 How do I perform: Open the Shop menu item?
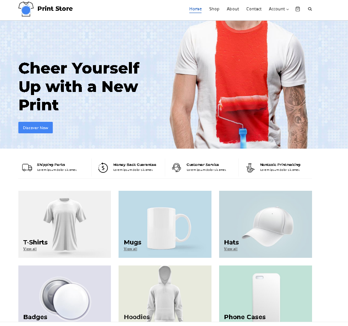click(214, 9)
